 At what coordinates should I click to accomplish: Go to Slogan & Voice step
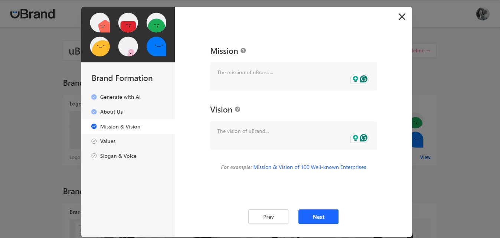click(x=128, y=156)
